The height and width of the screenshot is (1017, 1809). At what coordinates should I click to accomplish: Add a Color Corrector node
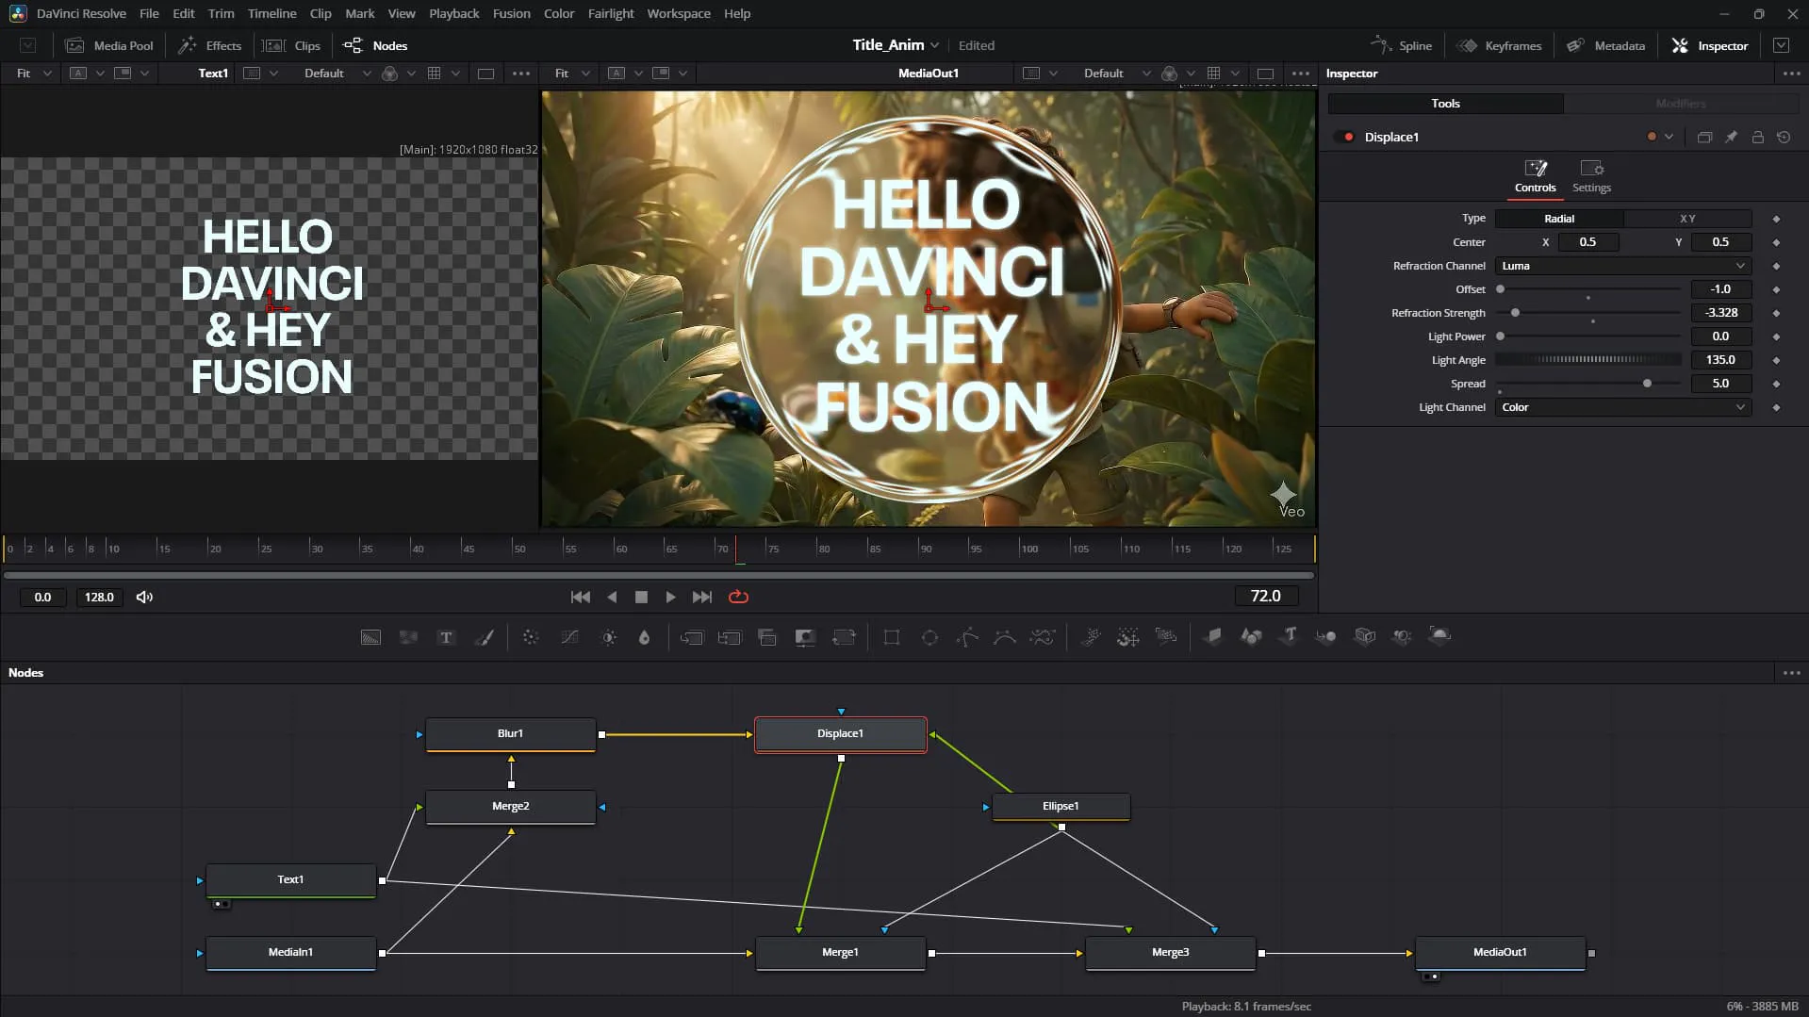(531, 637)
